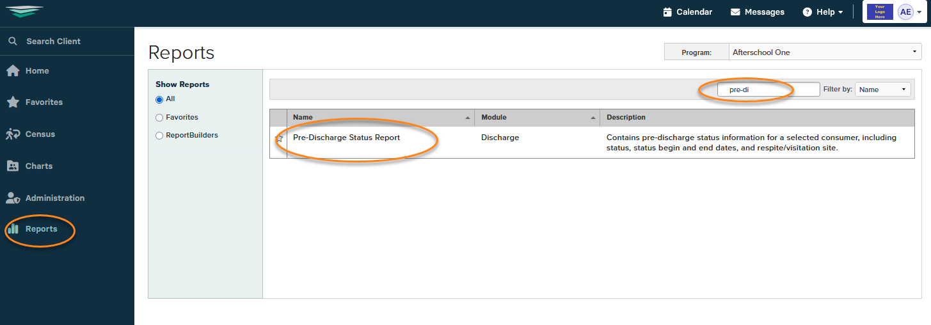Click the Census running-person icon
931x325 pixels.
tap(12, 134)
